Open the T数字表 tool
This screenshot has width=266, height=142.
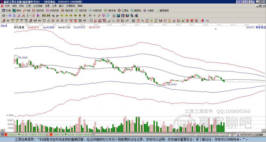coord(110,10)
